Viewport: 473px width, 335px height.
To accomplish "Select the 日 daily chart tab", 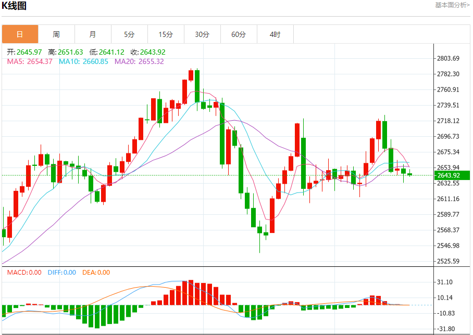I will (x=20, y=34).
